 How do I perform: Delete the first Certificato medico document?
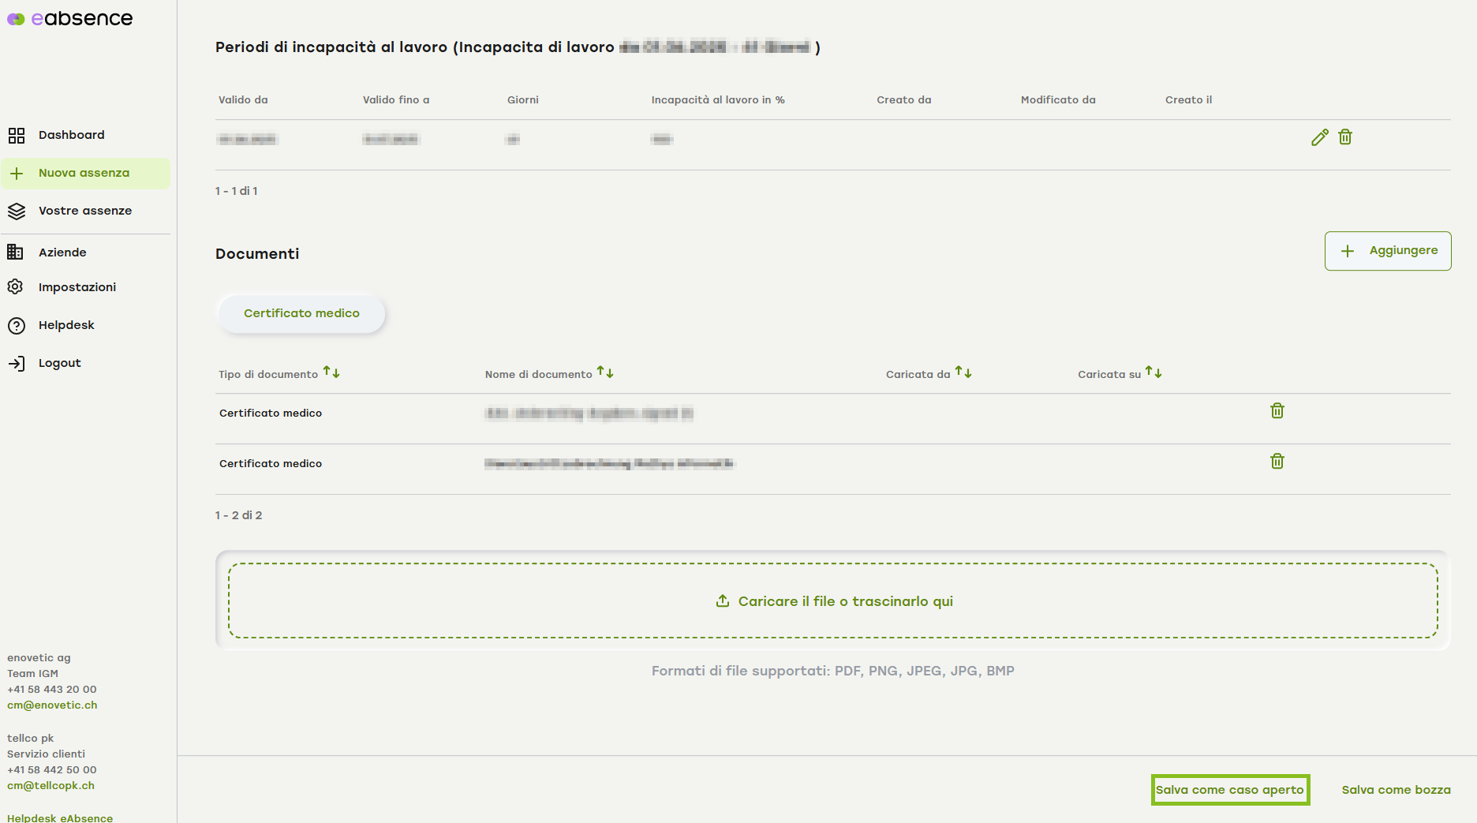pyautogui.click(x=1277, y=411)
